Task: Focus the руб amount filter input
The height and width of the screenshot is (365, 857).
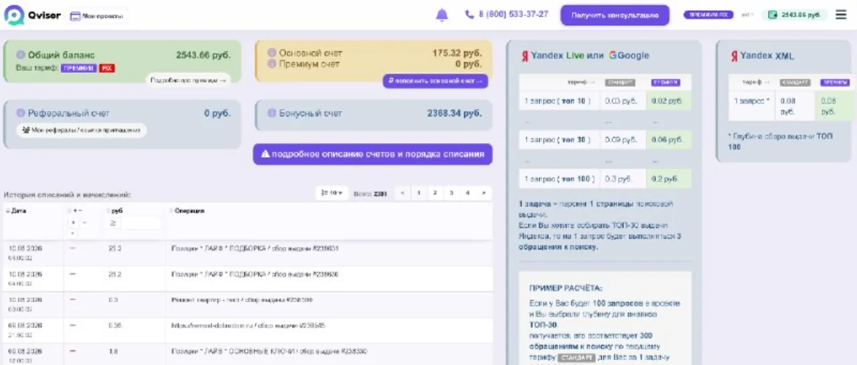Action: (141, 223)
